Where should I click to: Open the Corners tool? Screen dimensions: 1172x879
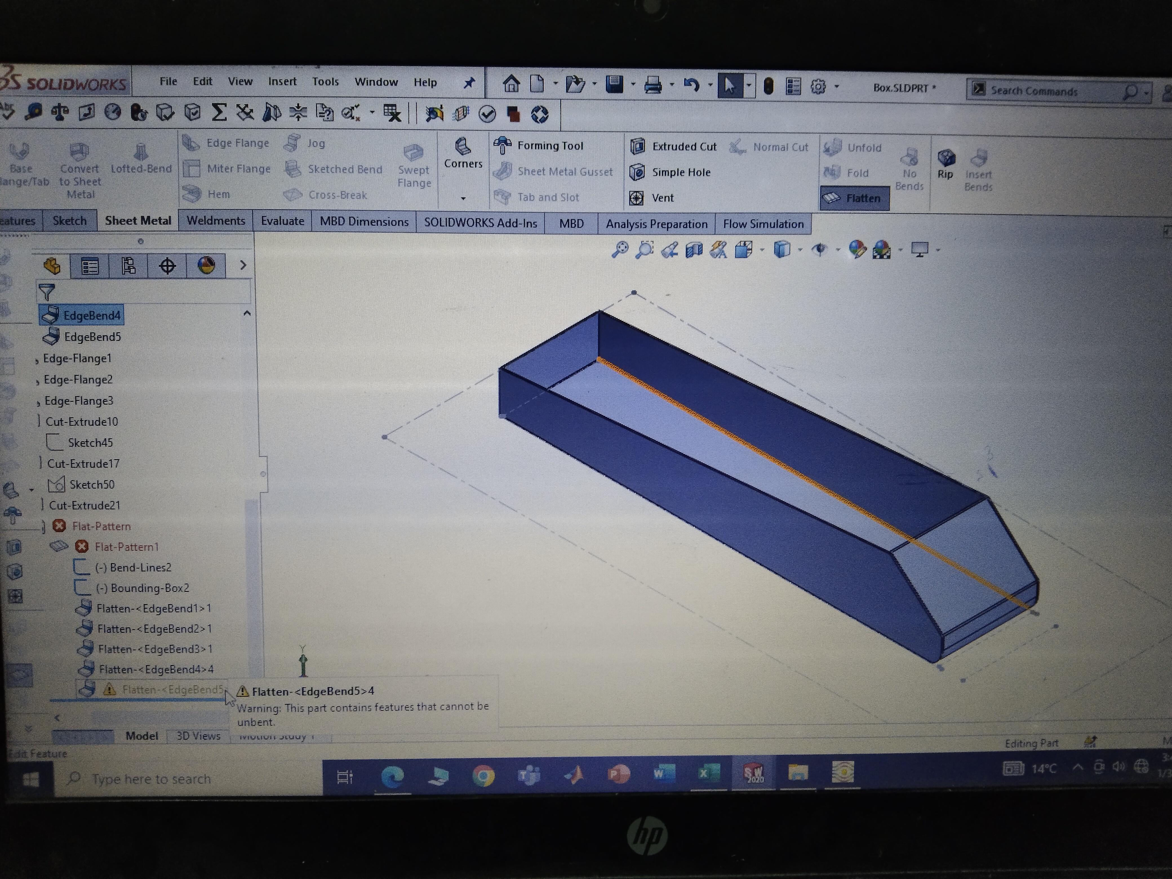[x=463, y=154]
